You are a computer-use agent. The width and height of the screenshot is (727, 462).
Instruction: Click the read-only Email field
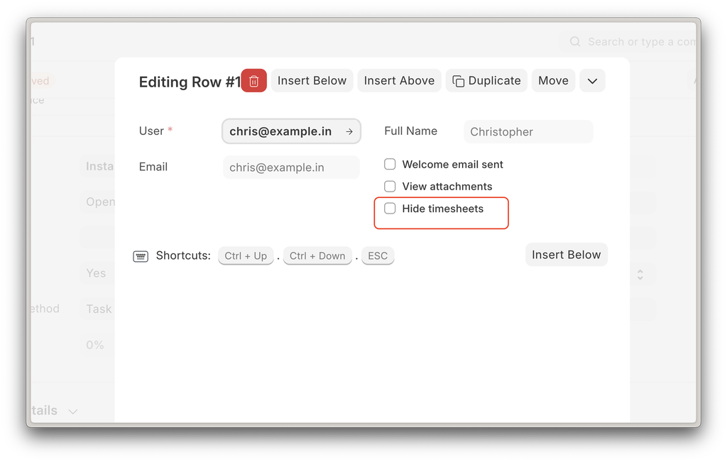point(291,167)
